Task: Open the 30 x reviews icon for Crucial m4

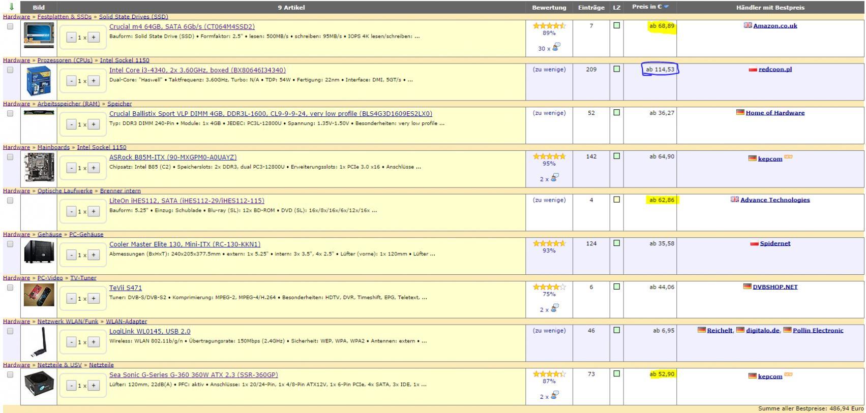Action: point(556,47)
